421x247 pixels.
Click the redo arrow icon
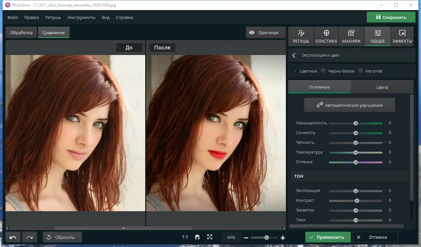[x=30, y=237]
